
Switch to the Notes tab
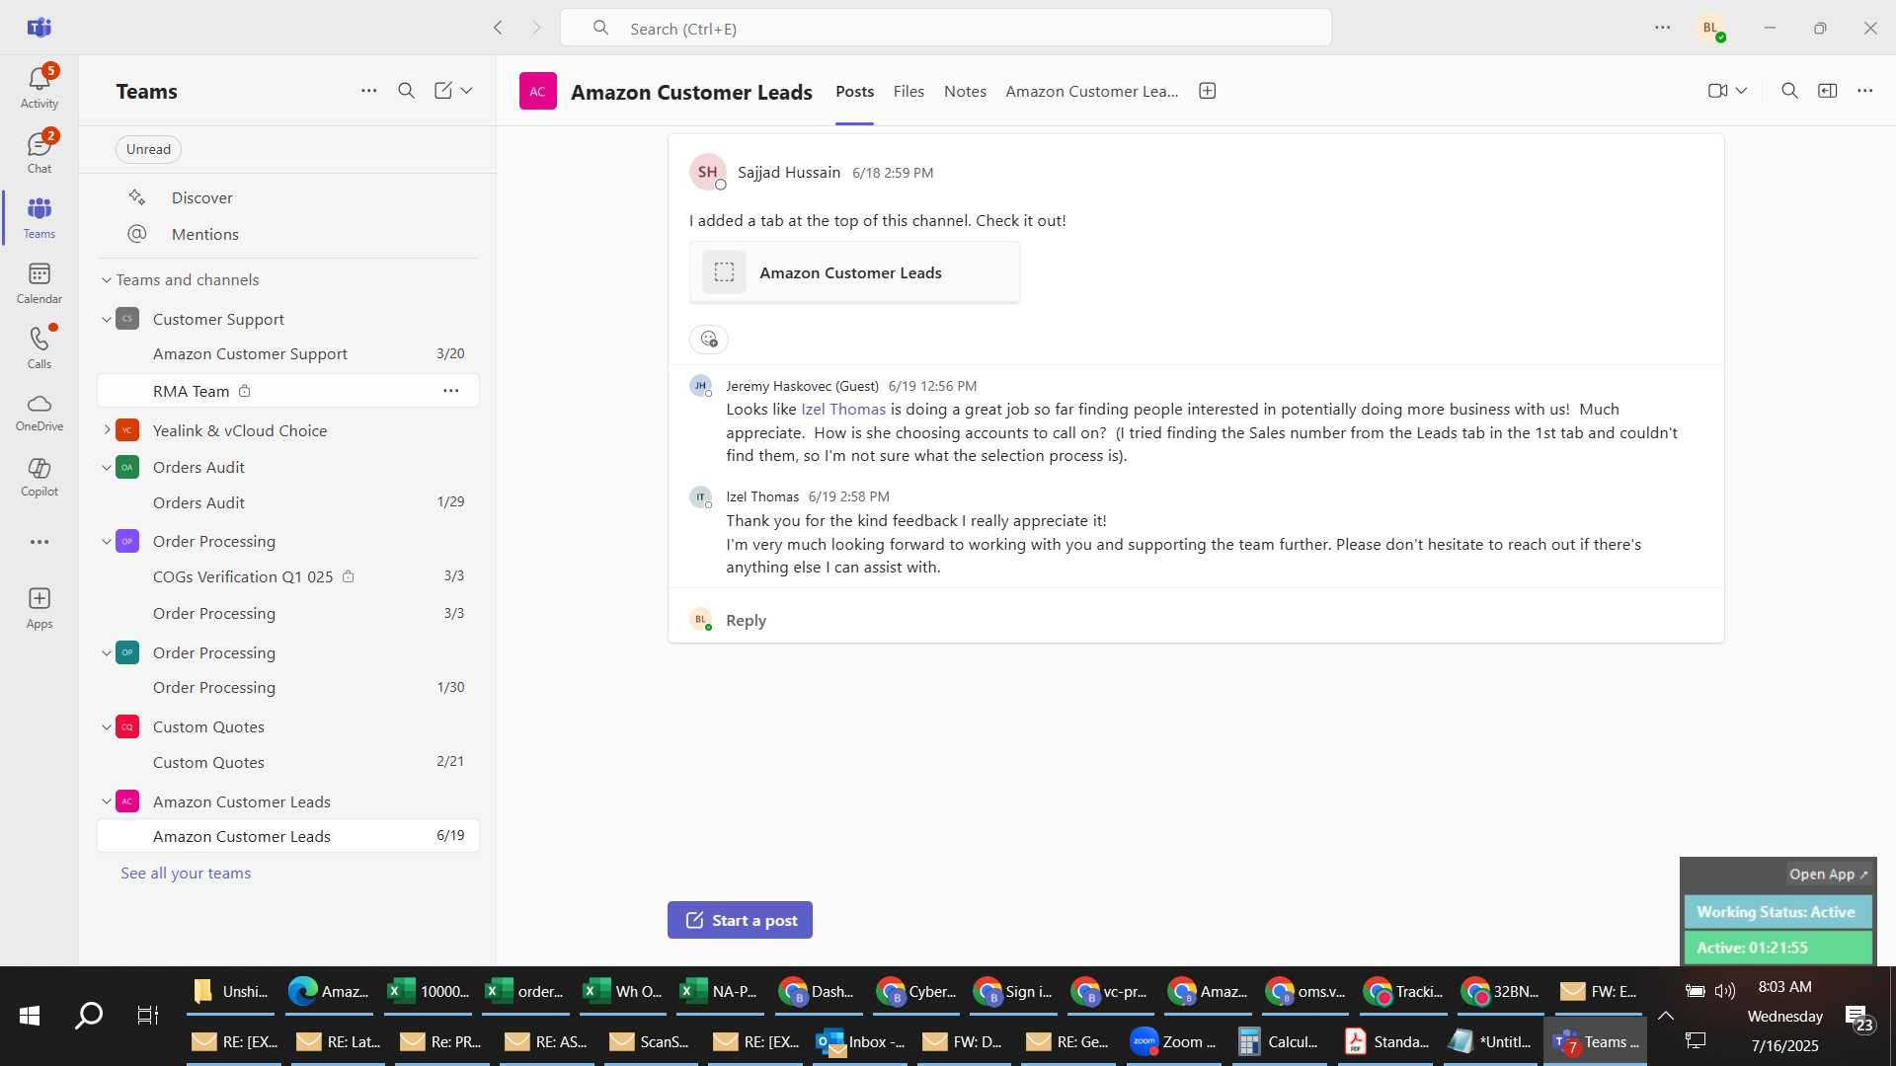pyautogui.click(x=965, y=91)
